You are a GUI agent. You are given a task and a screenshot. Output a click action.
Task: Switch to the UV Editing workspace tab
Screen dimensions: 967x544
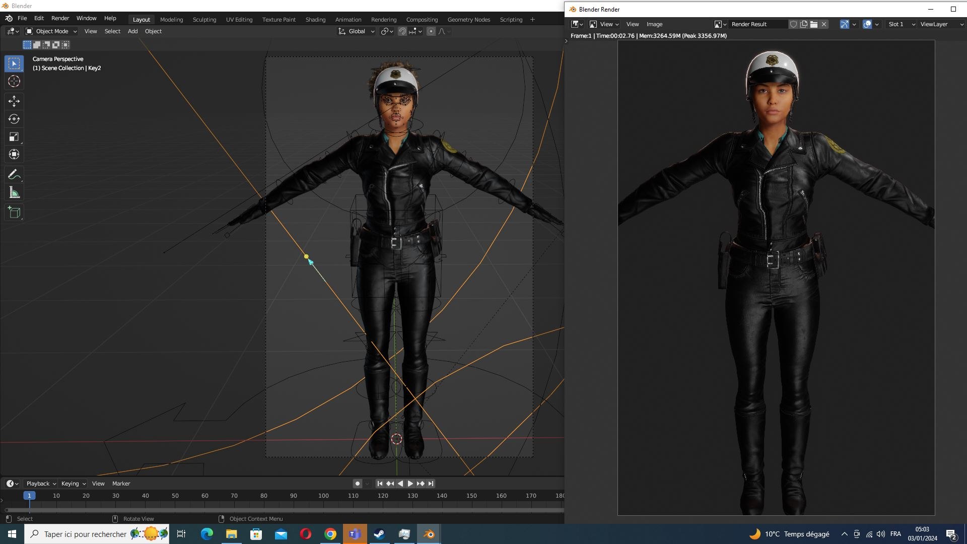coord(239,20)
